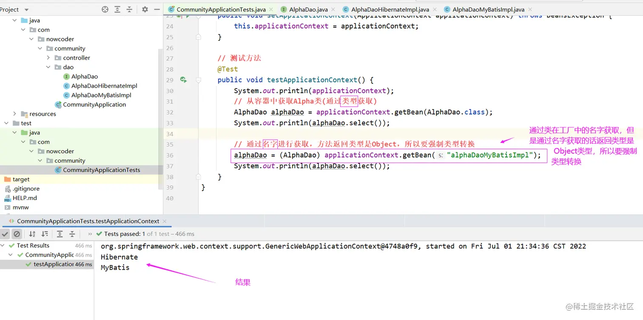The height and width of the screenshot is (320, 643).
Task: Click the dao folder icon
Action: (x=58, y=67)
